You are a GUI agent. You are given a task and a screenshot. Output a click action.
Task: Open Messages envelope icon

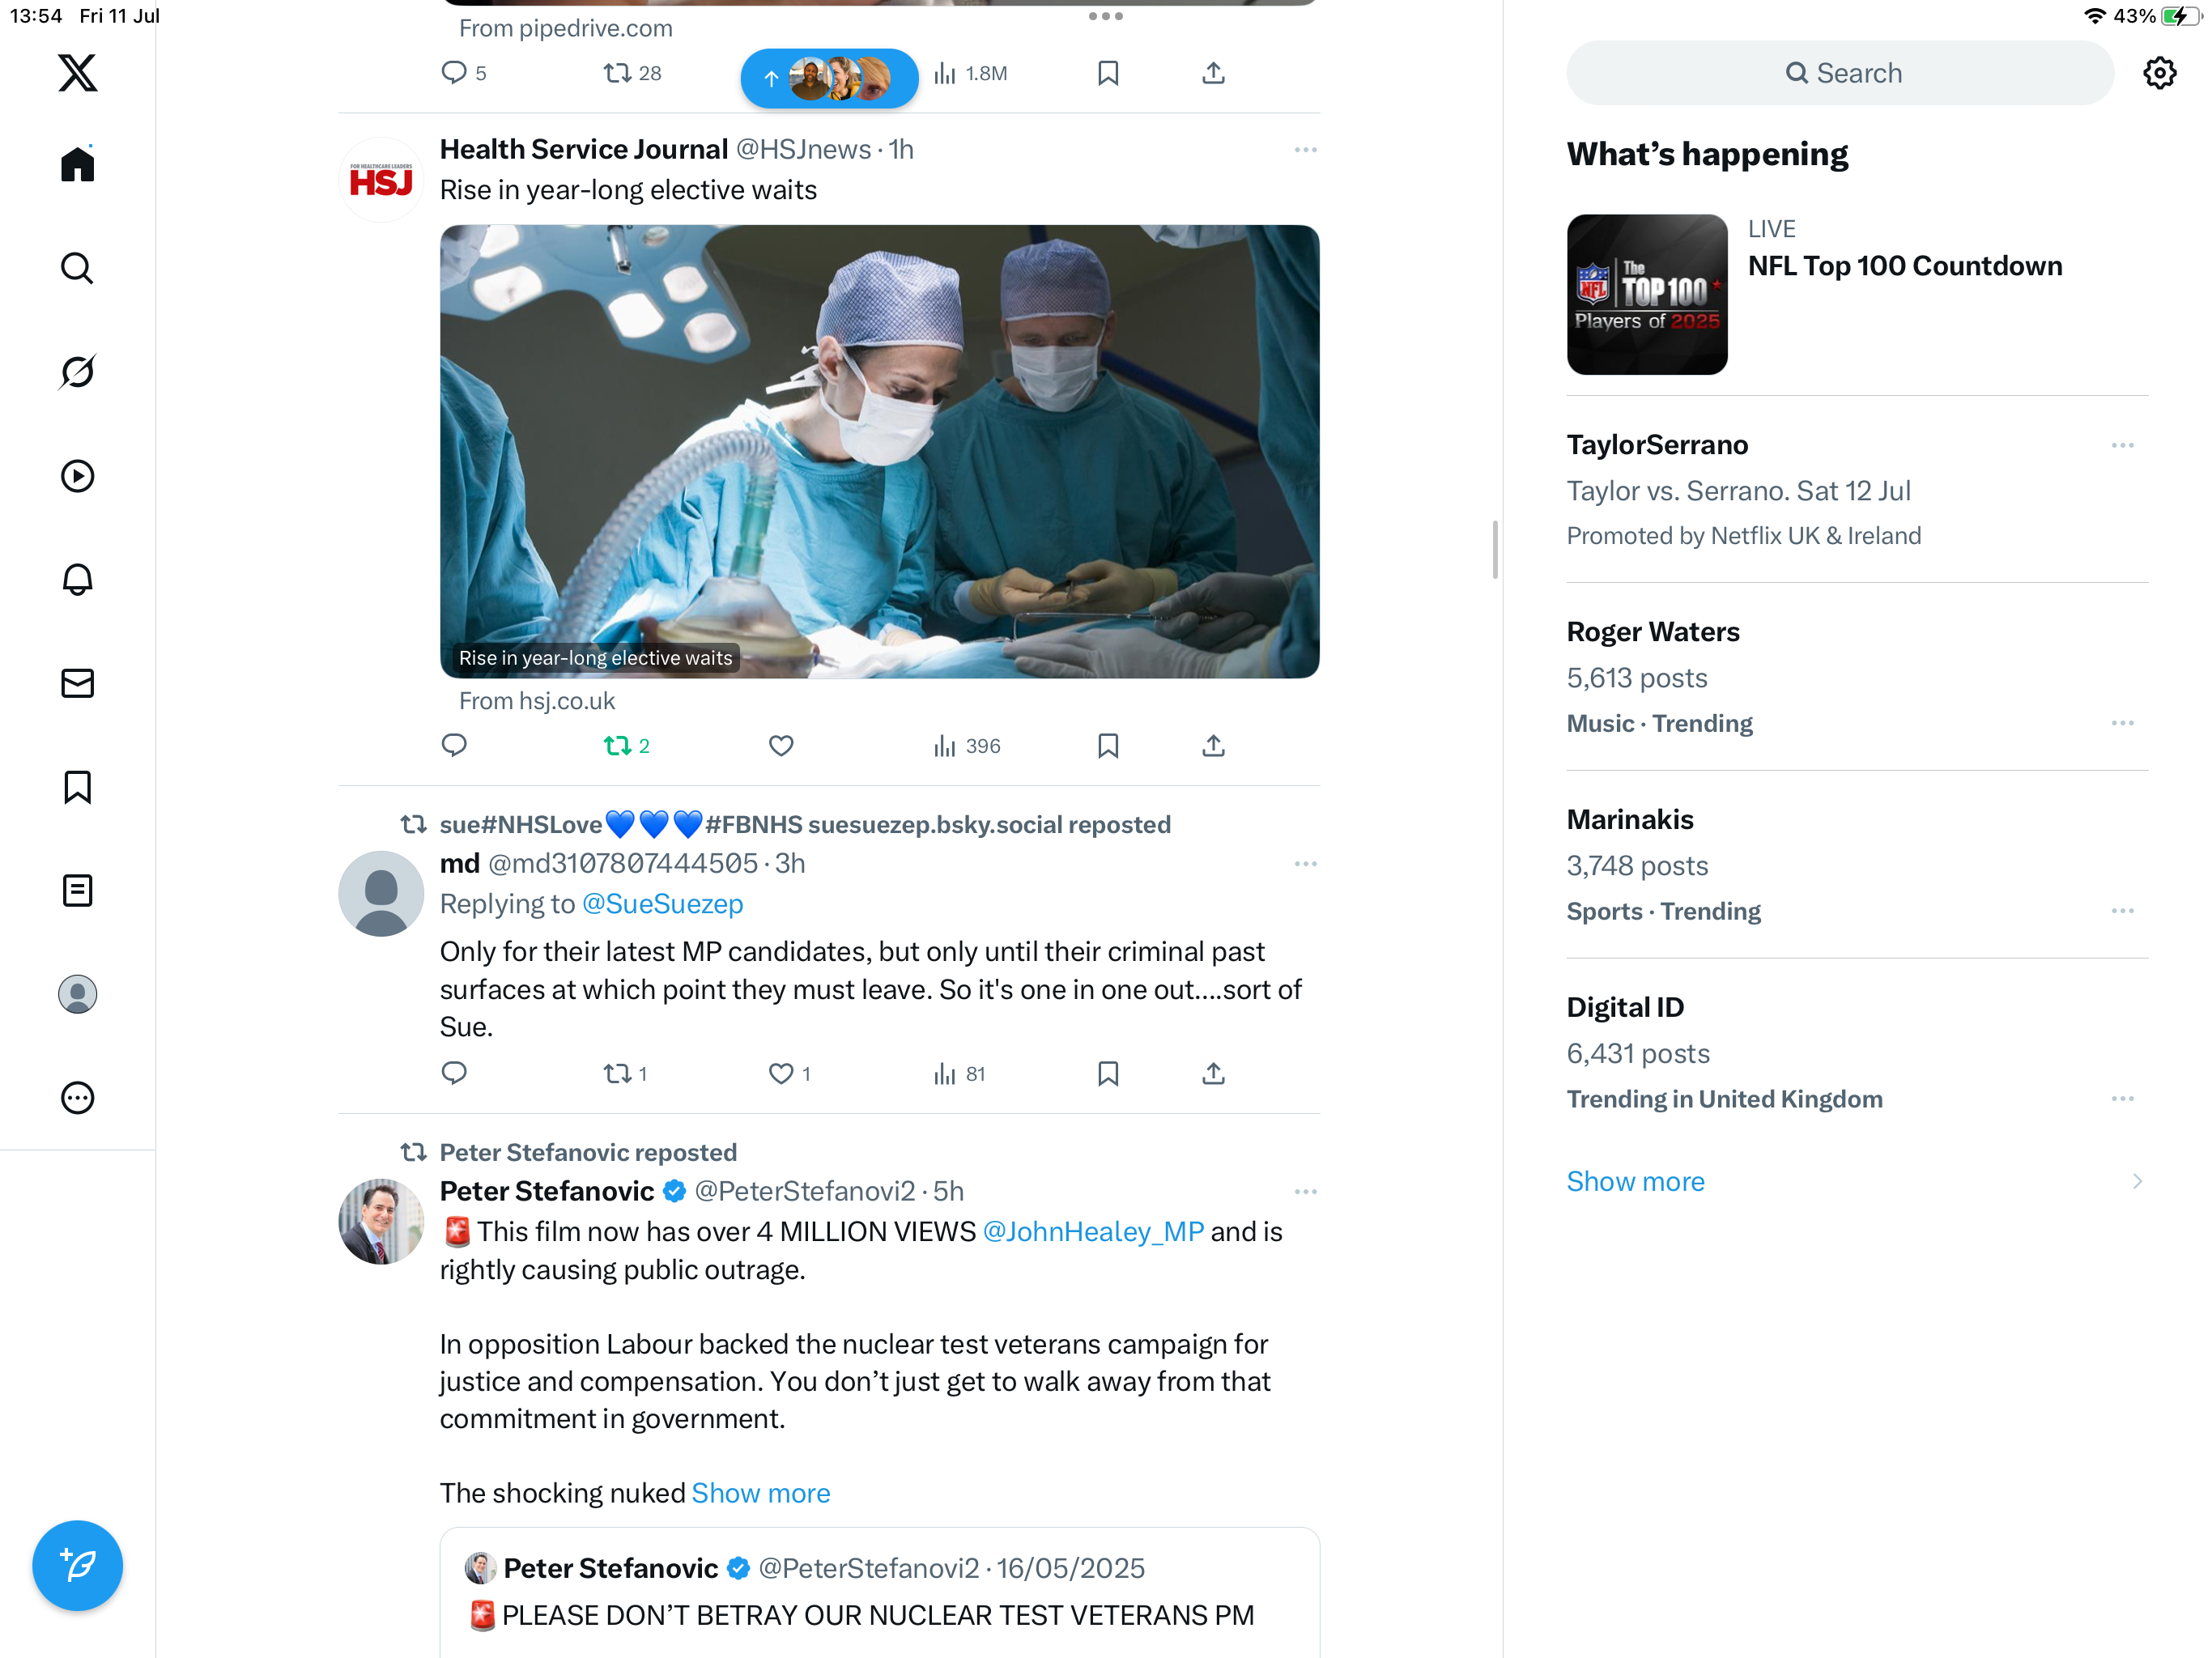point(77,683)
